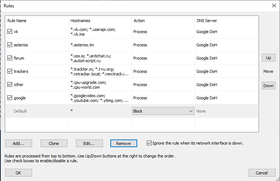The height and width of the screenshot is (181, 280).
Task: Toggle Ignore rule when interface is down
Action: tap(149, 143)
